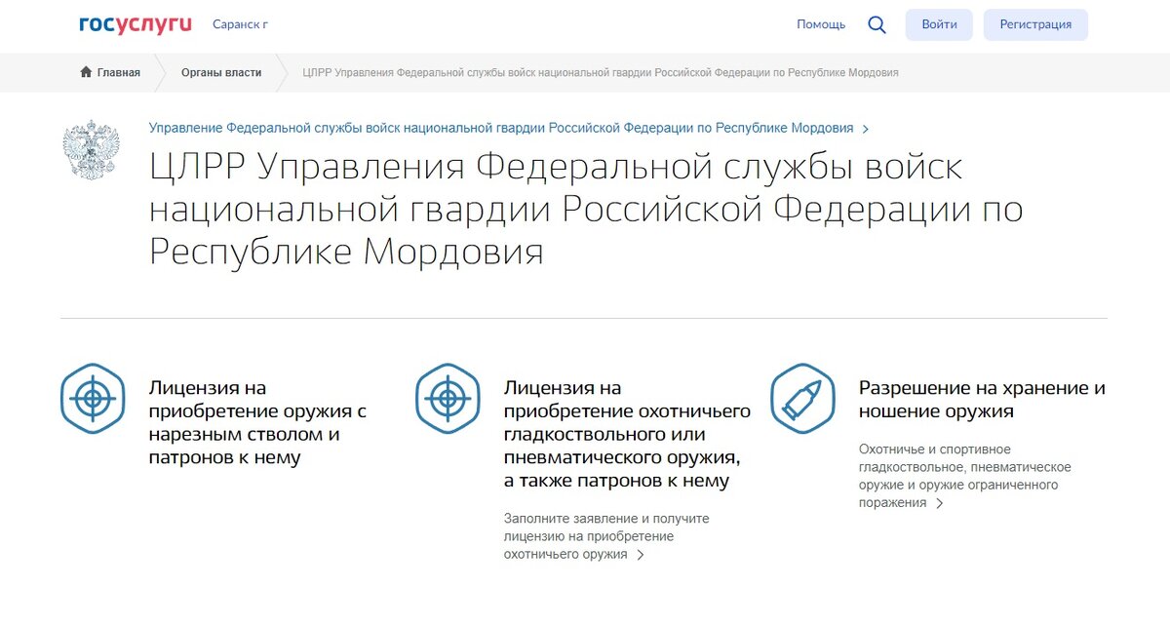Open parent agency link Управление Федеральной службы
This screenshot has height=625, width=1170.
click(501, 128)
